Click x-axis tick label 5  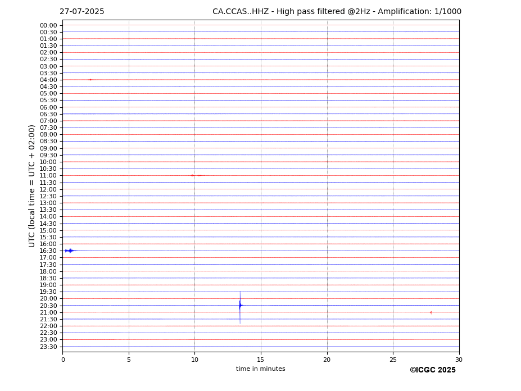(x=129, y=360)
